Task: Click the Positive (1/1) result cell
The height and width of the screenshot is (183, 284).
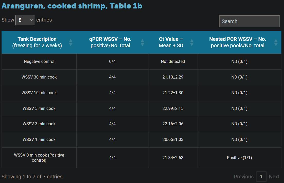Action: (x=239, y=158)
